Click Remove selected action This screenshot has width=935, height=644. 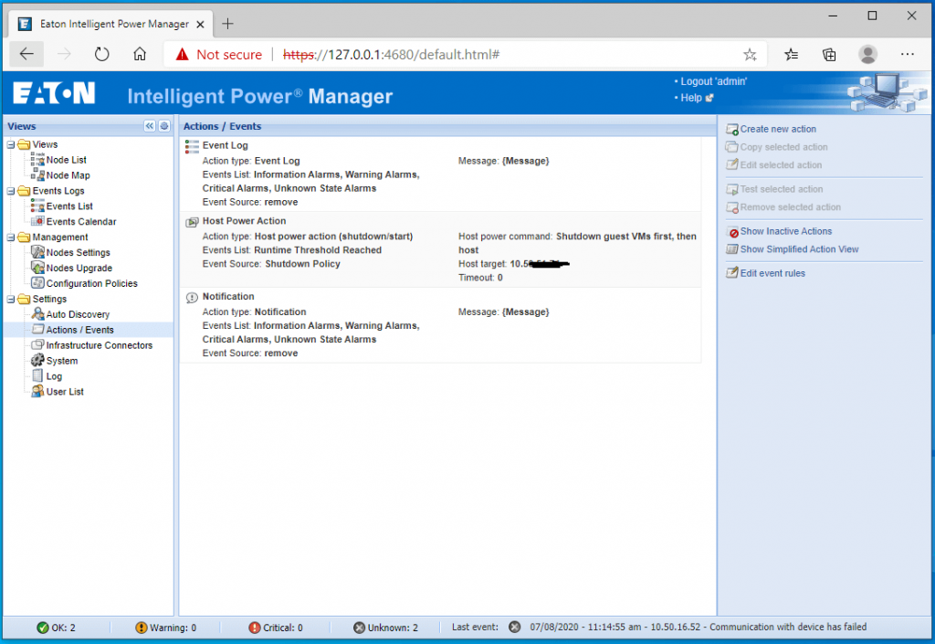click(x=783, y=207)
